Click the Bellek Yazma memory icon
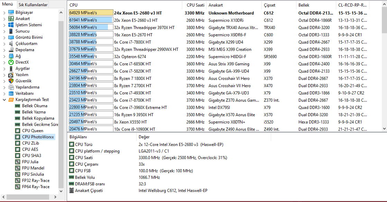 18,112
